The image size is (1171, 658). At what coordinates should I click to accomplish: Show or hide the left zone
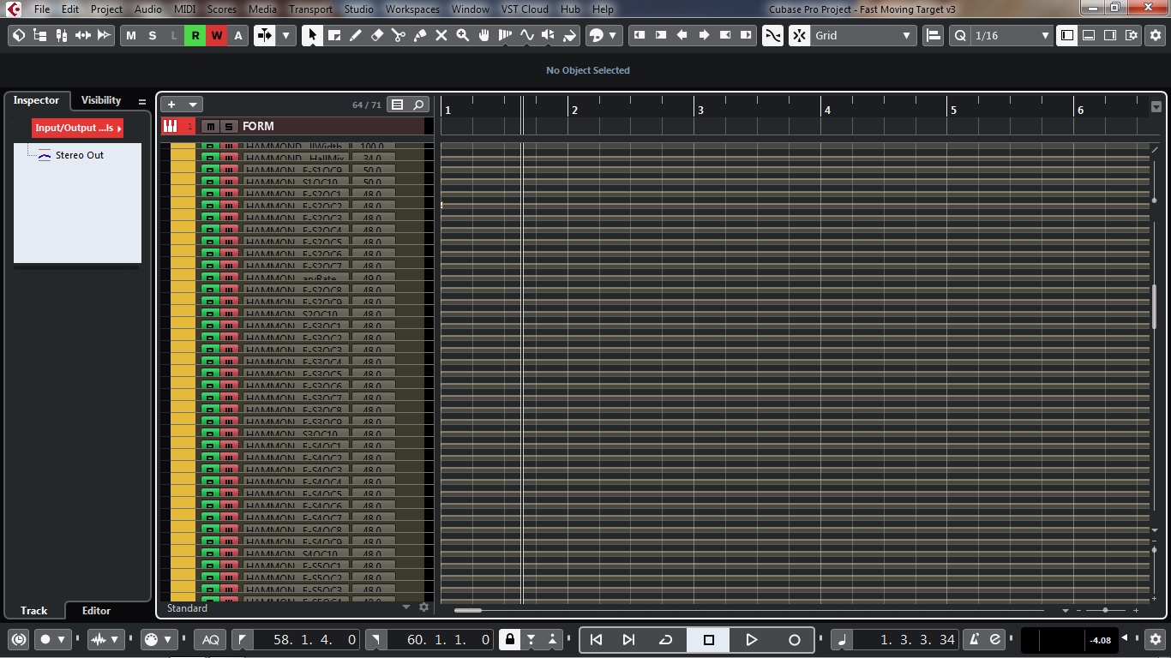point(1067,35)
